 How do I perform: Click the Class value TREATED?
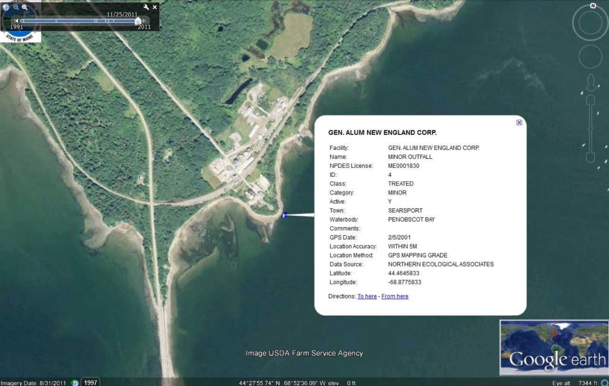tap(401, 184)
